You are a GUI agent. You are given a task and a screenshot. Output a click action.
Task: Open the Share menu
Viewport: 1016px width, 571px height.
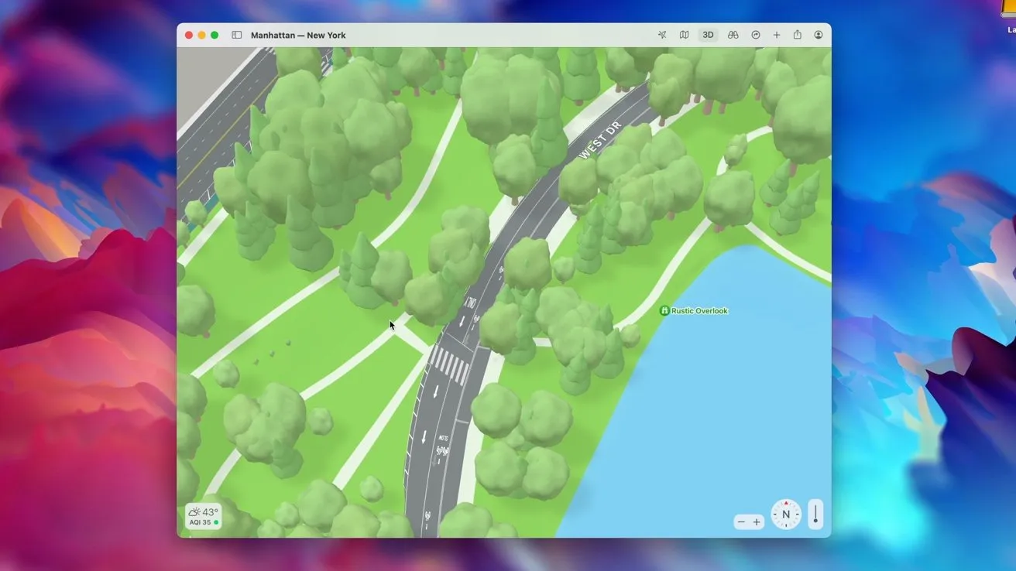click(x=797, y=35)
